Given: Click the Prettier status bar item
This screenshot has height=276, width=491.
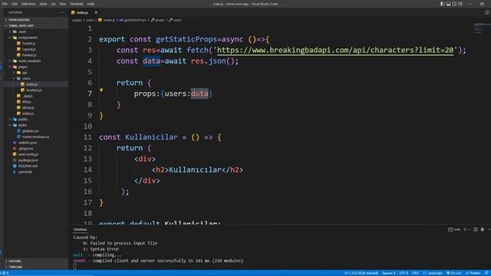Looking at the screenshot, I should point(473,273).
